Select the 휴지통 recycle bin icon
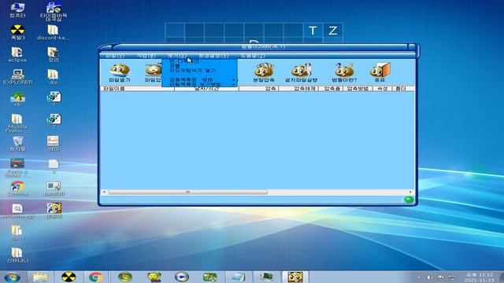 [17, 143]
